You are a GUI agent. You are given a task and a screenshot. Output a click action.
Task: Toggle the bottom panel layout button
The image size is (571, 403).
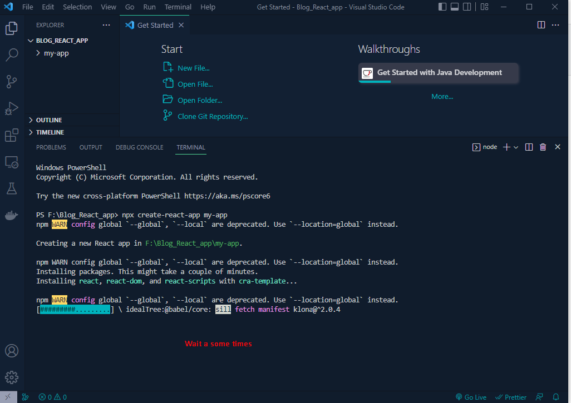click(x=455, y=7)
